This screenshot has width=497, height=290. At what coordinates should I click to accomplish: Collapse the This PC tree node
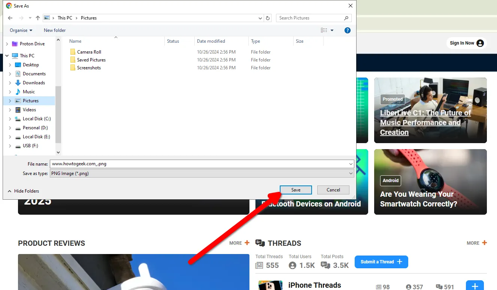[x=7, y=56]
